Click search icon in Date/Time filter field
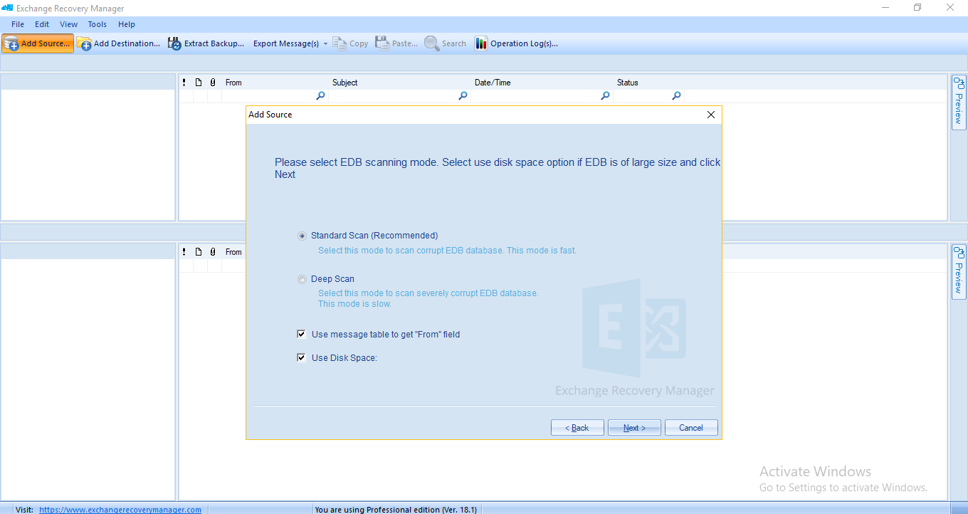The height and width of the screenshot is (514, 968). [x=605, y=96]
